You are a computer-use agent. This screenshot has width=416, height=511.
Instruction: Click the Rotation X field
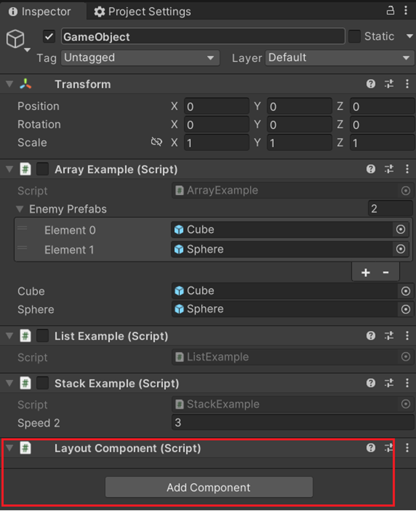click(x=216, y=125)
